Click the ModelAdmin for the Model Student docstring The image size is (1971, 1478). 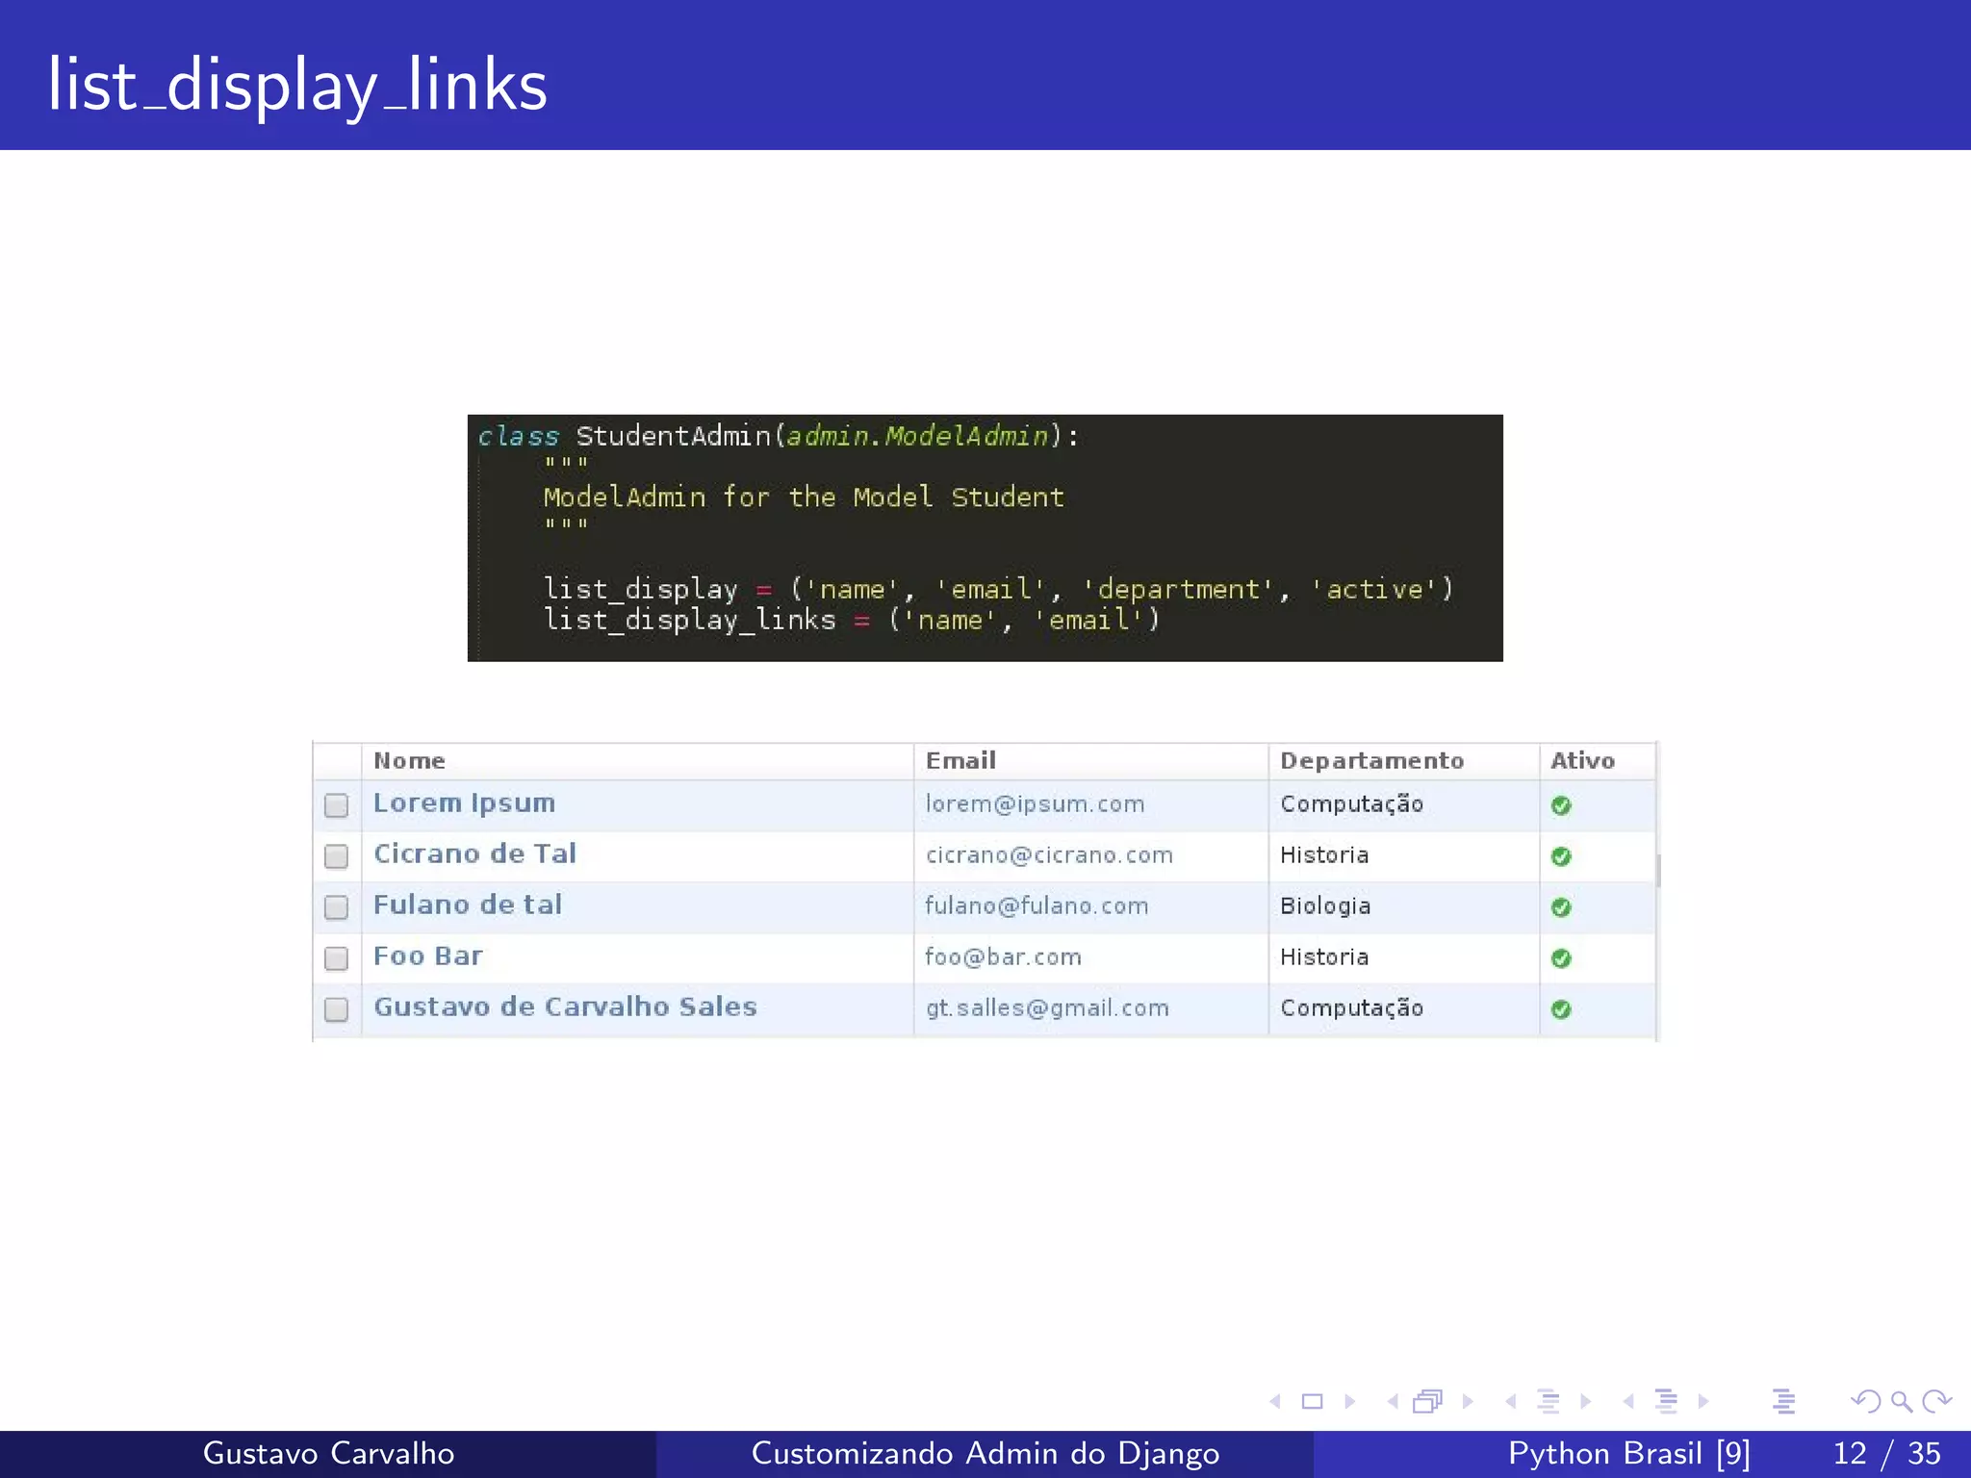(x=804, y=497)
